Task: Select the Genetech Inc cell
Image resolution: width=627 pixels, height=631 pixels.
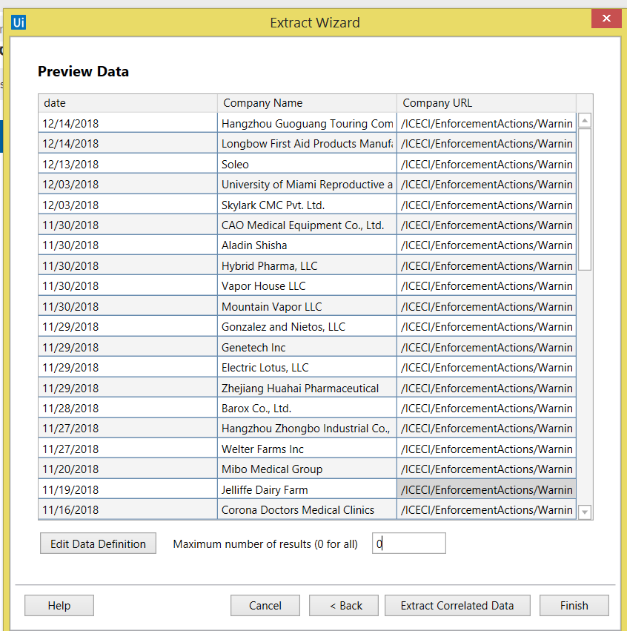Action: (307, 347)
